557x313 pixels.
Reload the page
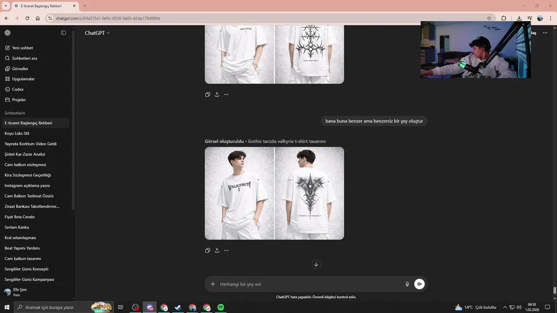pos(27,18)
